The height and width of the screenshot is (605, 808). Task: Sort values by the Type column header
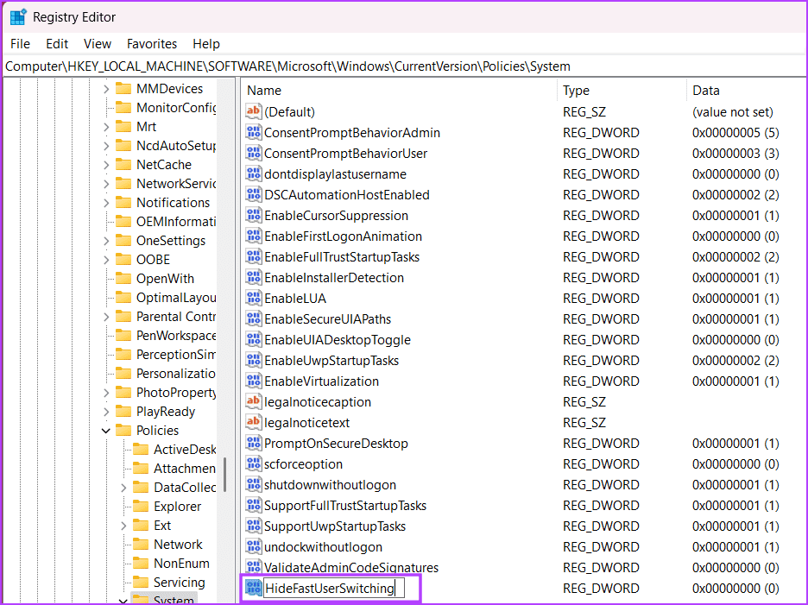pyautogui.click(x=622, y=90)
